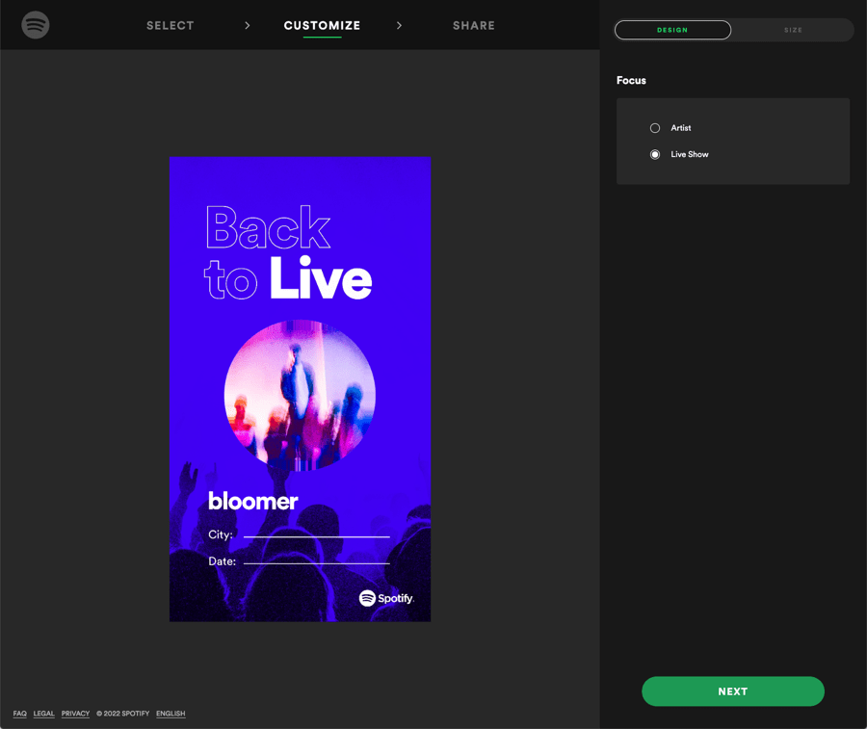
Task: View the PRIVACY policy link
Action: [75, 713]
